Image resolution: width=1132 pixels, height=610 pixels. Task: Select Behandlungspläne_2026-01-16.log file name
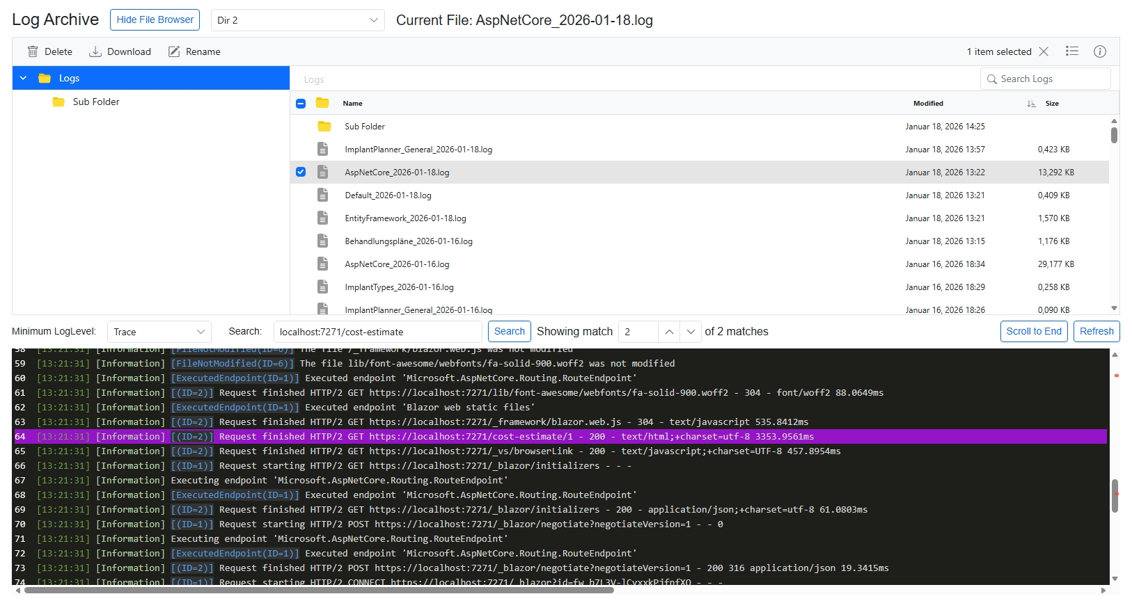(x=409, y=241)
